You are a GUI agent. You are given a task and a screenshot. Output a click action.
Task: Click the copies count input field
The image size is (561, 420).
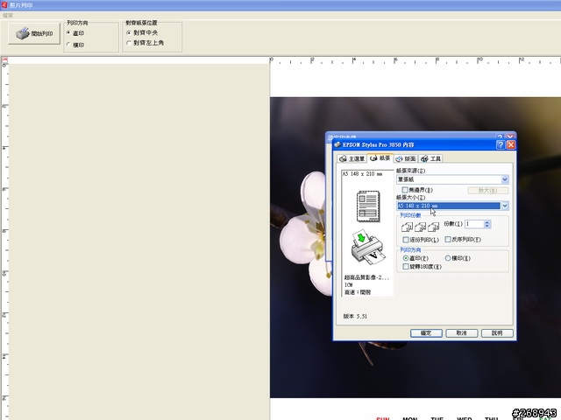(x=474, y=224)
